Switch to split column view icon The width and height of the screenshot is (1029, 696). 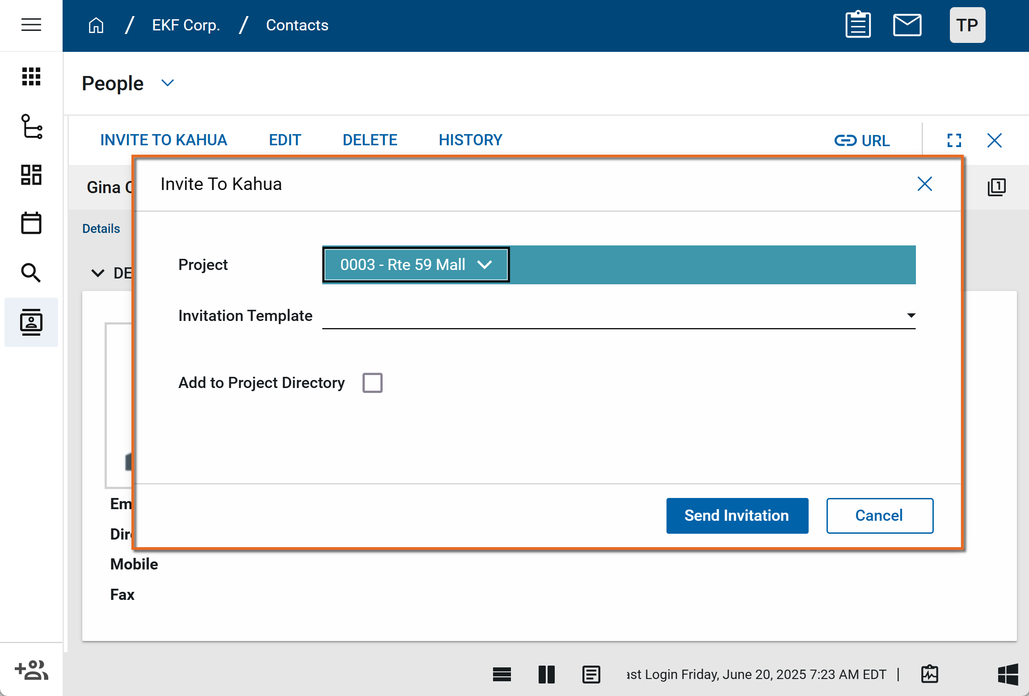pyautogui.click(x=546, y=674)
